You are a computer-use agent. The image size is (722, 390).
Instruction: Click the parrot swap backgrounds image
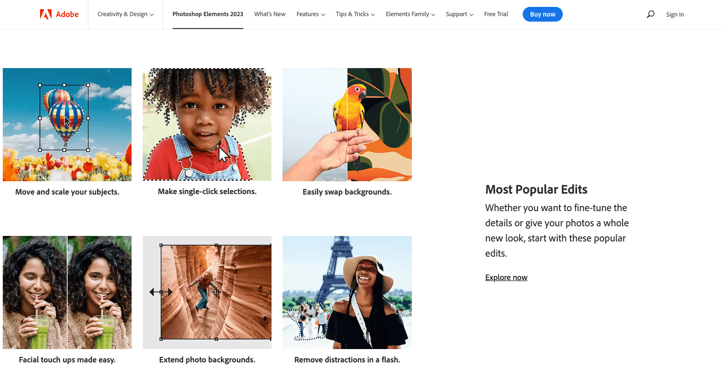(x=347, y=124)
